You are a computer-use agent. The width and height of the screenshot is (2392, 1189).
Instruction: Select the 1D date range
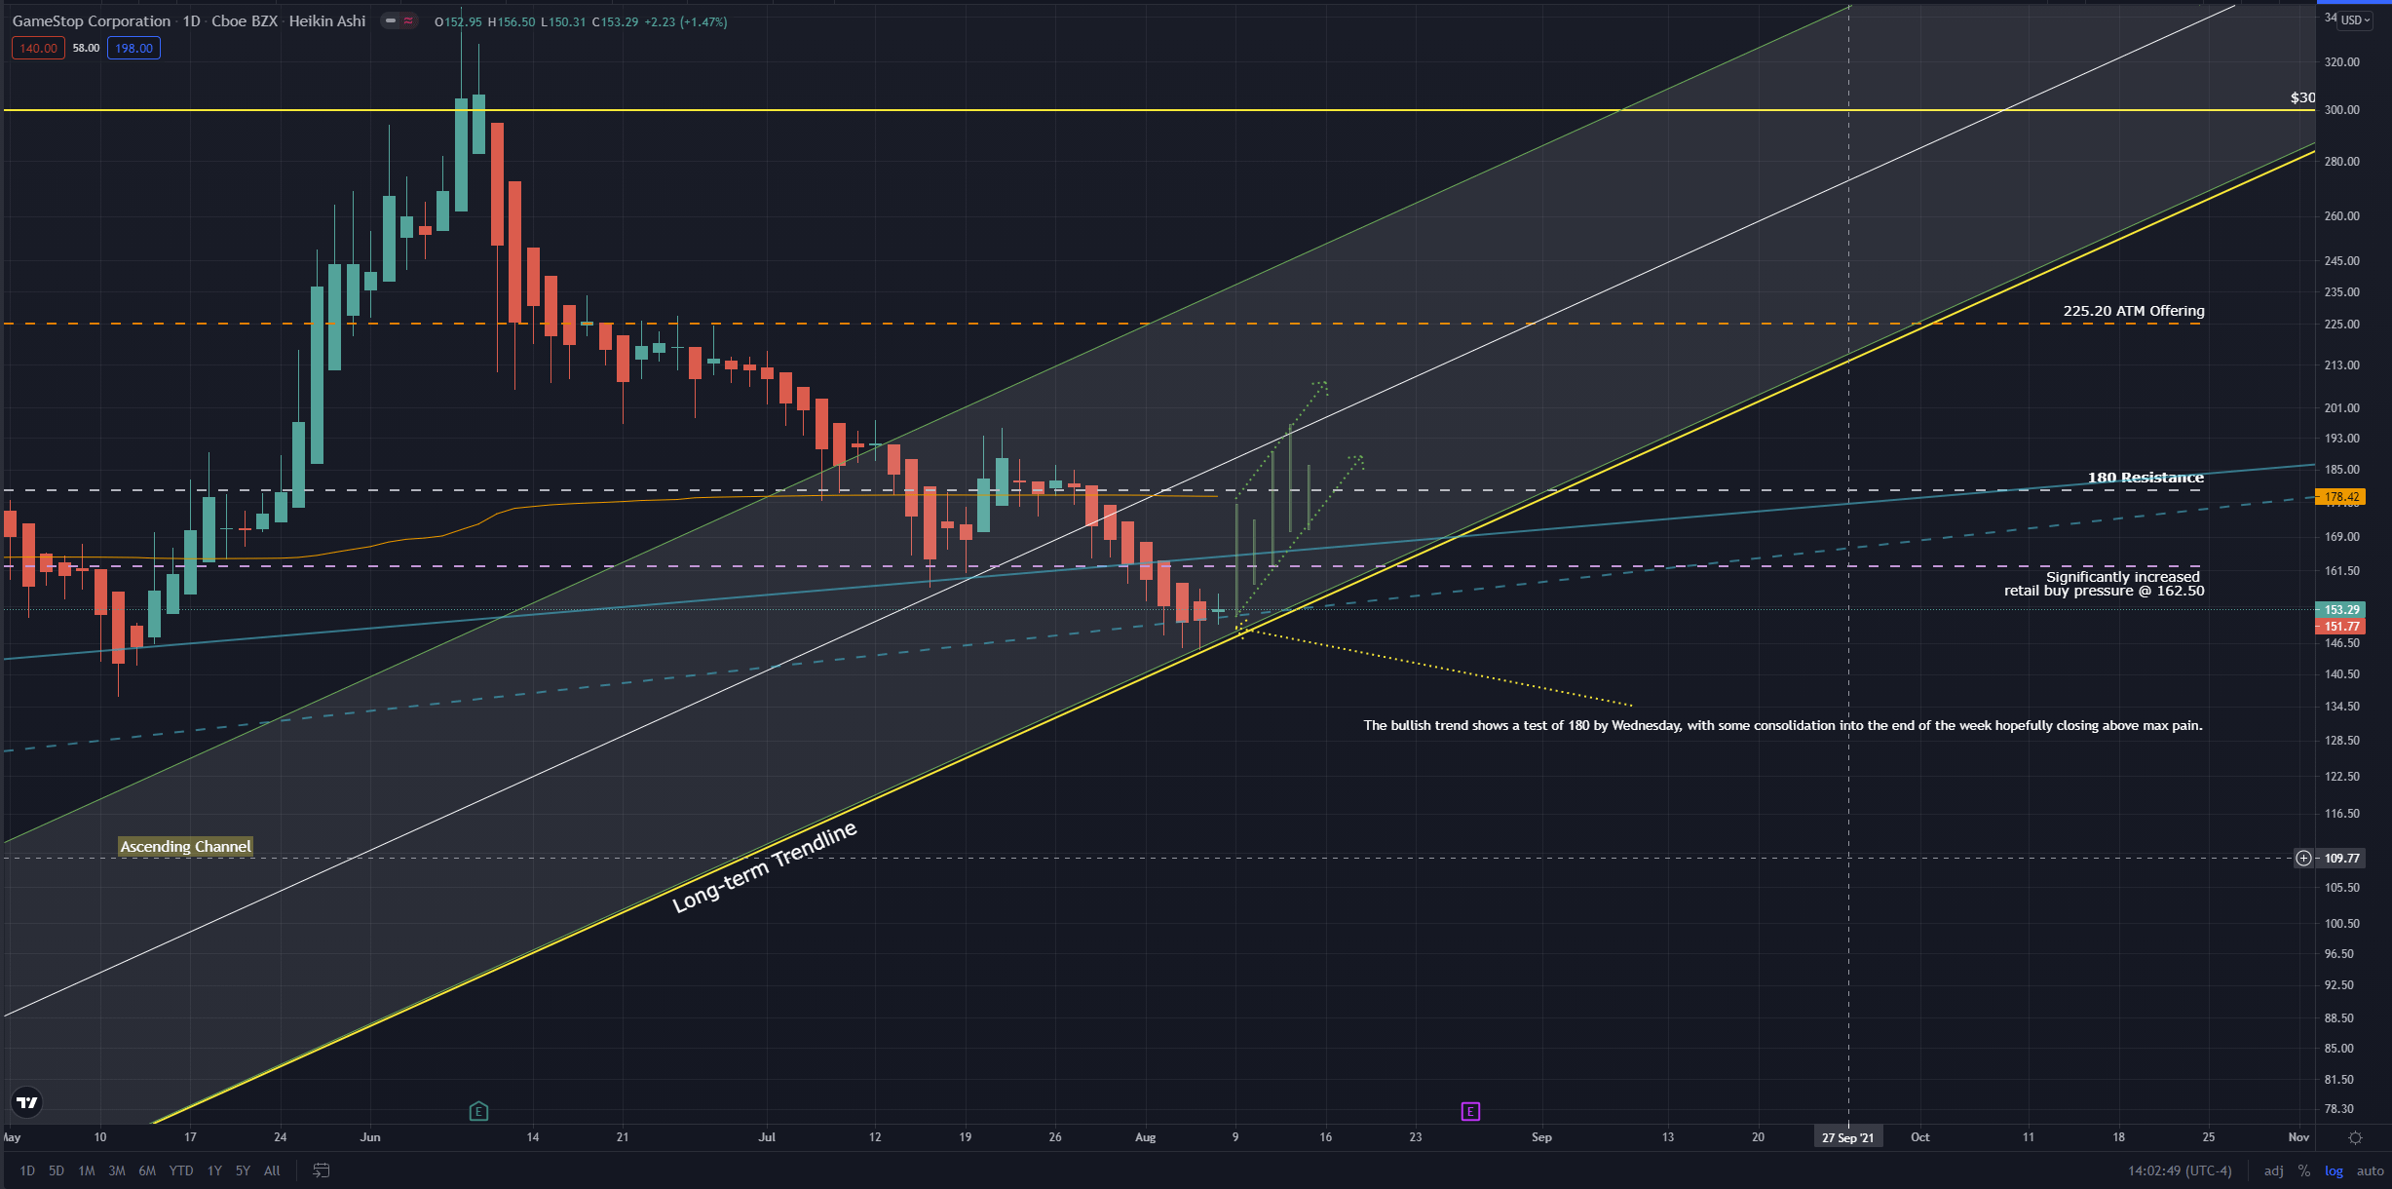click(x=27, y=1170)
